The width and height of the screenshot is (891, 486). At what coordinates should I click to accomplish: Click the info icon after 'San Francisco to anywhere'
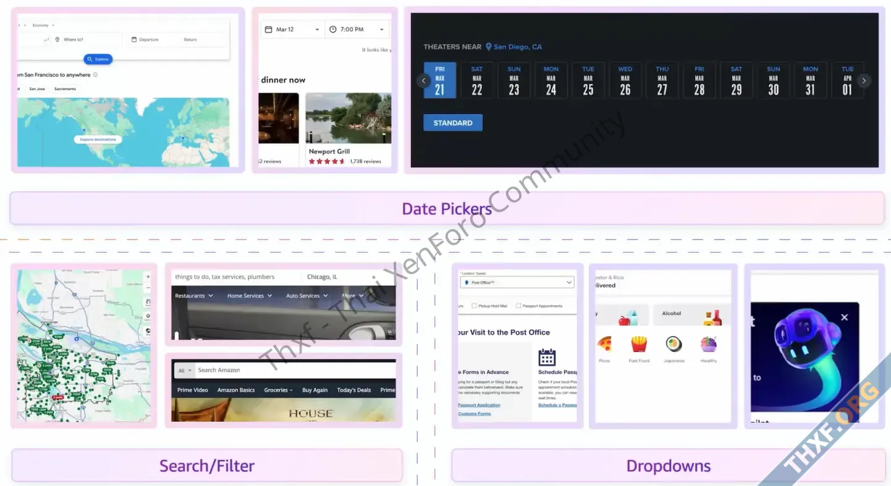tap(95, 75)
